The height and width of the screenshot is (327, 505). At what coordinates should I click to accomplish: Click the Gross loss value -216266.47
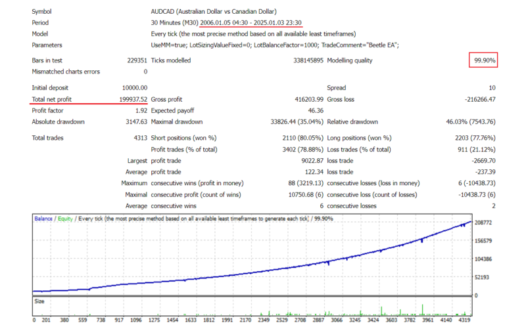(x=475, y=99)
